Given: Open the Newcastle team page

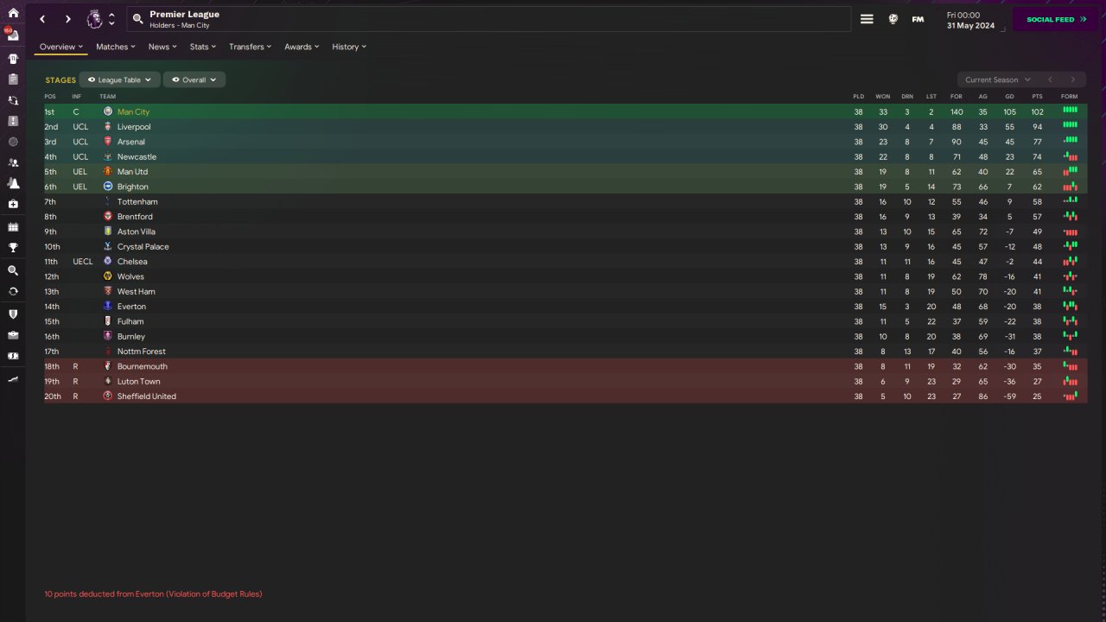Looking at the screenshot, I should click(137, 157).
